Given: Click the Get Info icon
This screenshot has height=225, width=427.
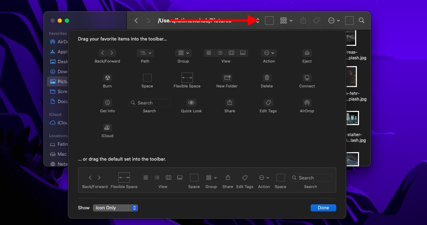Looking at the screenshot, I should click(107, 102).
